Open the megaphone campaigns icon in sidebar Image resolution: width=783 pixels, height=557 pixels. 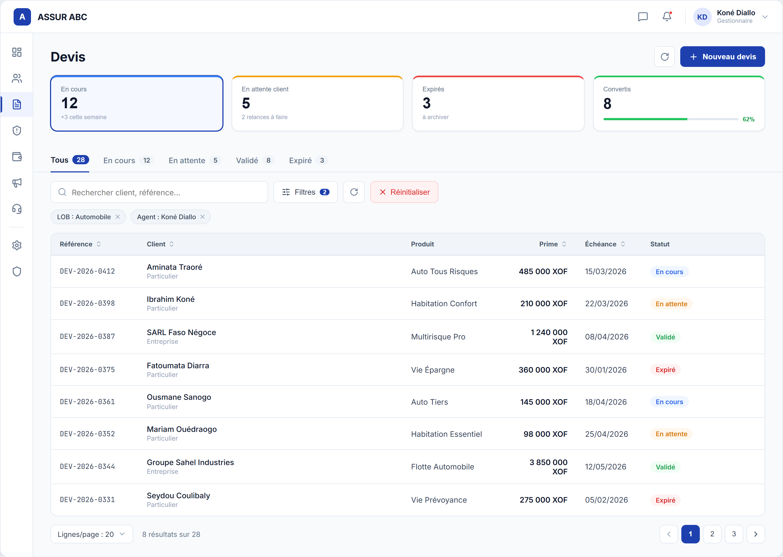pyautogui.click(x=17, y=183)
